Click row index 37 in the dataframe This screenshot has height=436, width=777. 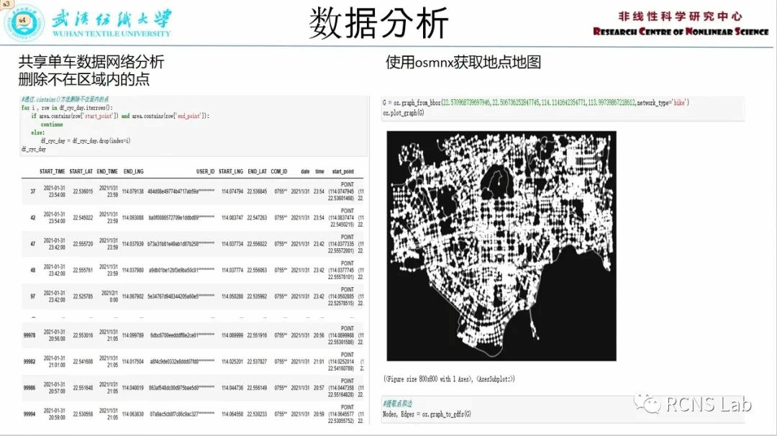(x=32, y=191)
